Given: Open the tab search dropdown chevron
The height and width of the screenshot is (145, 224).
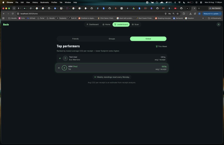Looking at the screenshot, I should (x=14, y=8).
